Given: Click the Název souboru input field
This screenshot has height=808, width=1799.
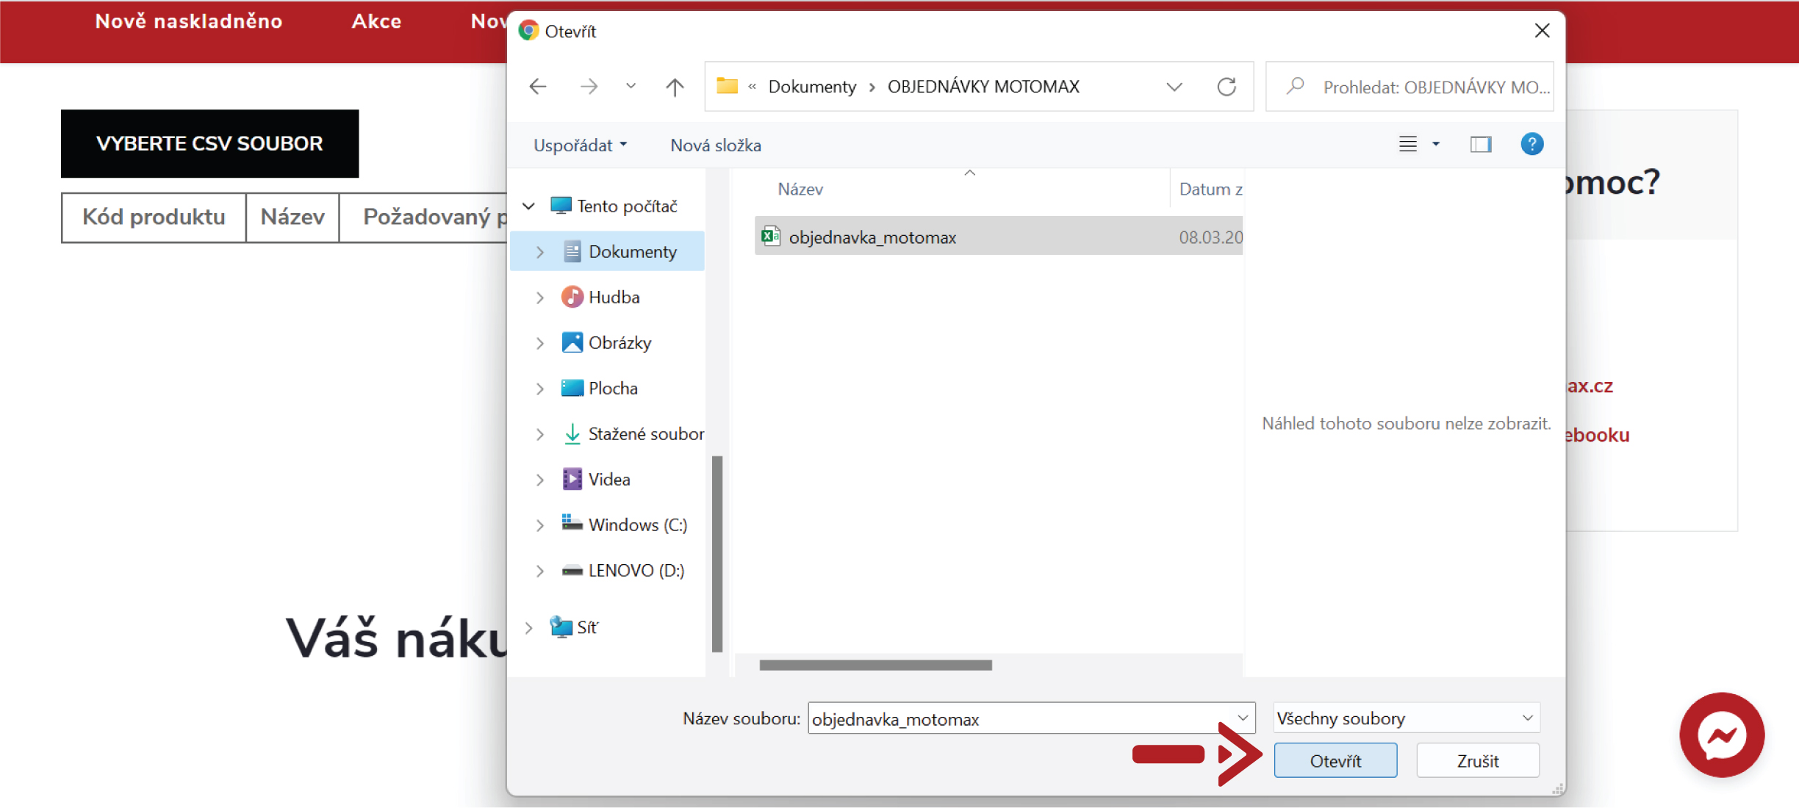Looking at the screenshot, I should point(1021,718).
